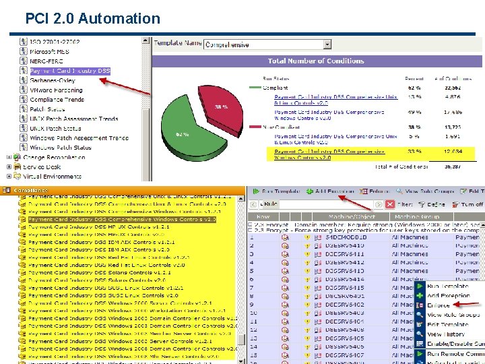Expand the Change Reconciliation node
The height and width of the screenshot is (364, 485).
(x=9, y=157)
